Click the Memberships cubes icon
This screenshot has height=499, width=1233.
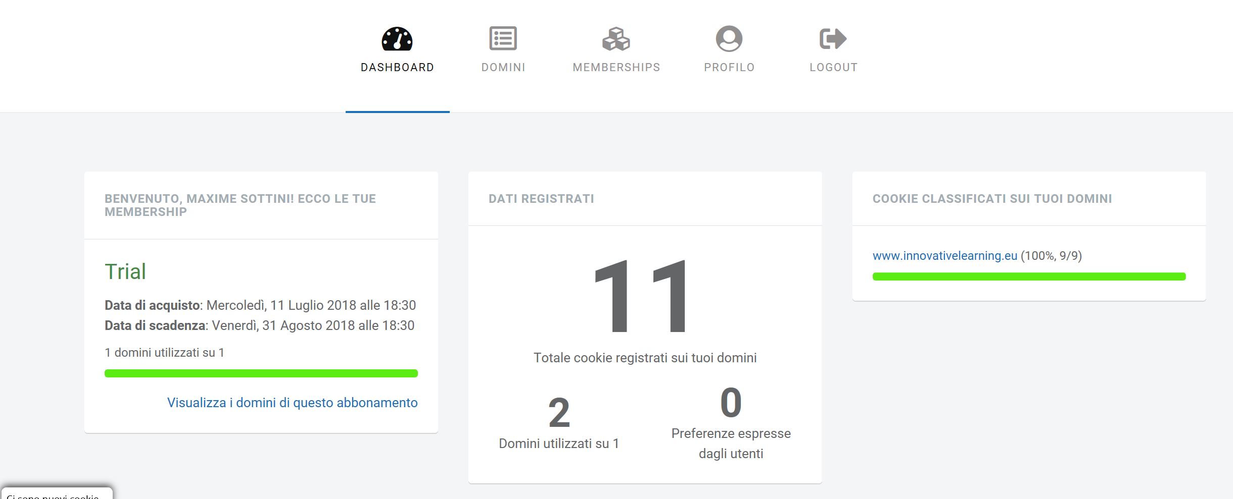[616, 39]
